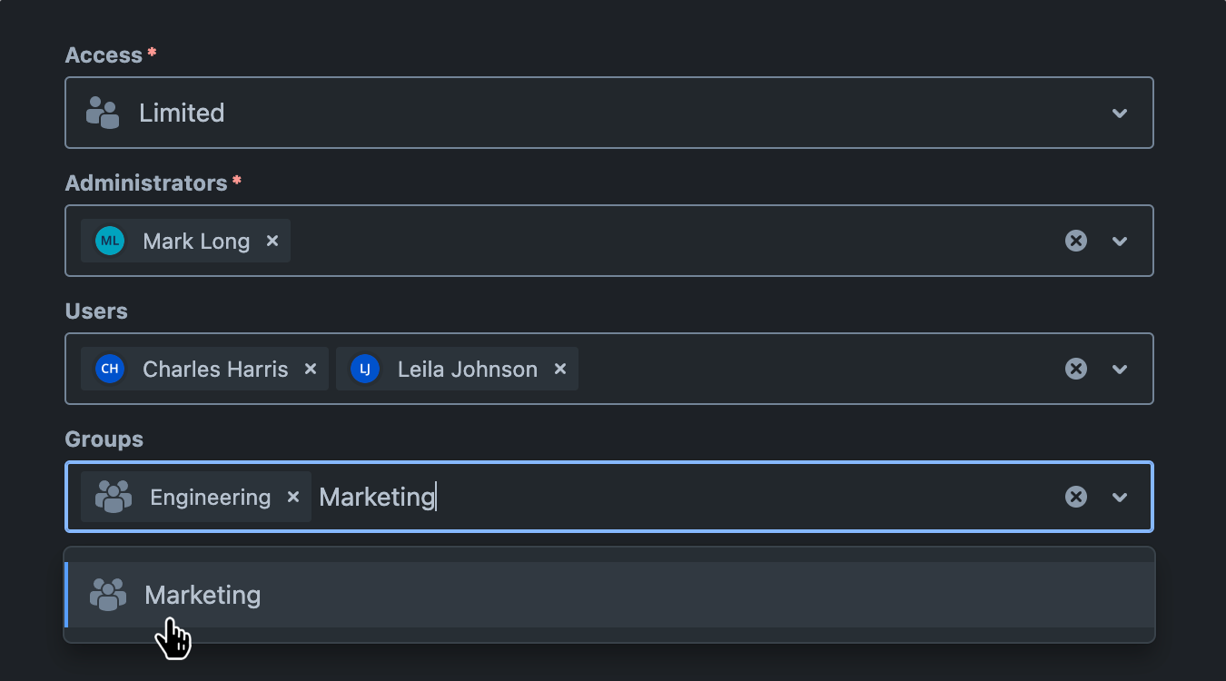
Task: Remove Mark Long from Administrators
Action: coord(272,241)
